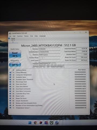This screenshot has width=97, height=130.
Task: Click the Micron_2400 disk model title
Action: pos(48,45)
